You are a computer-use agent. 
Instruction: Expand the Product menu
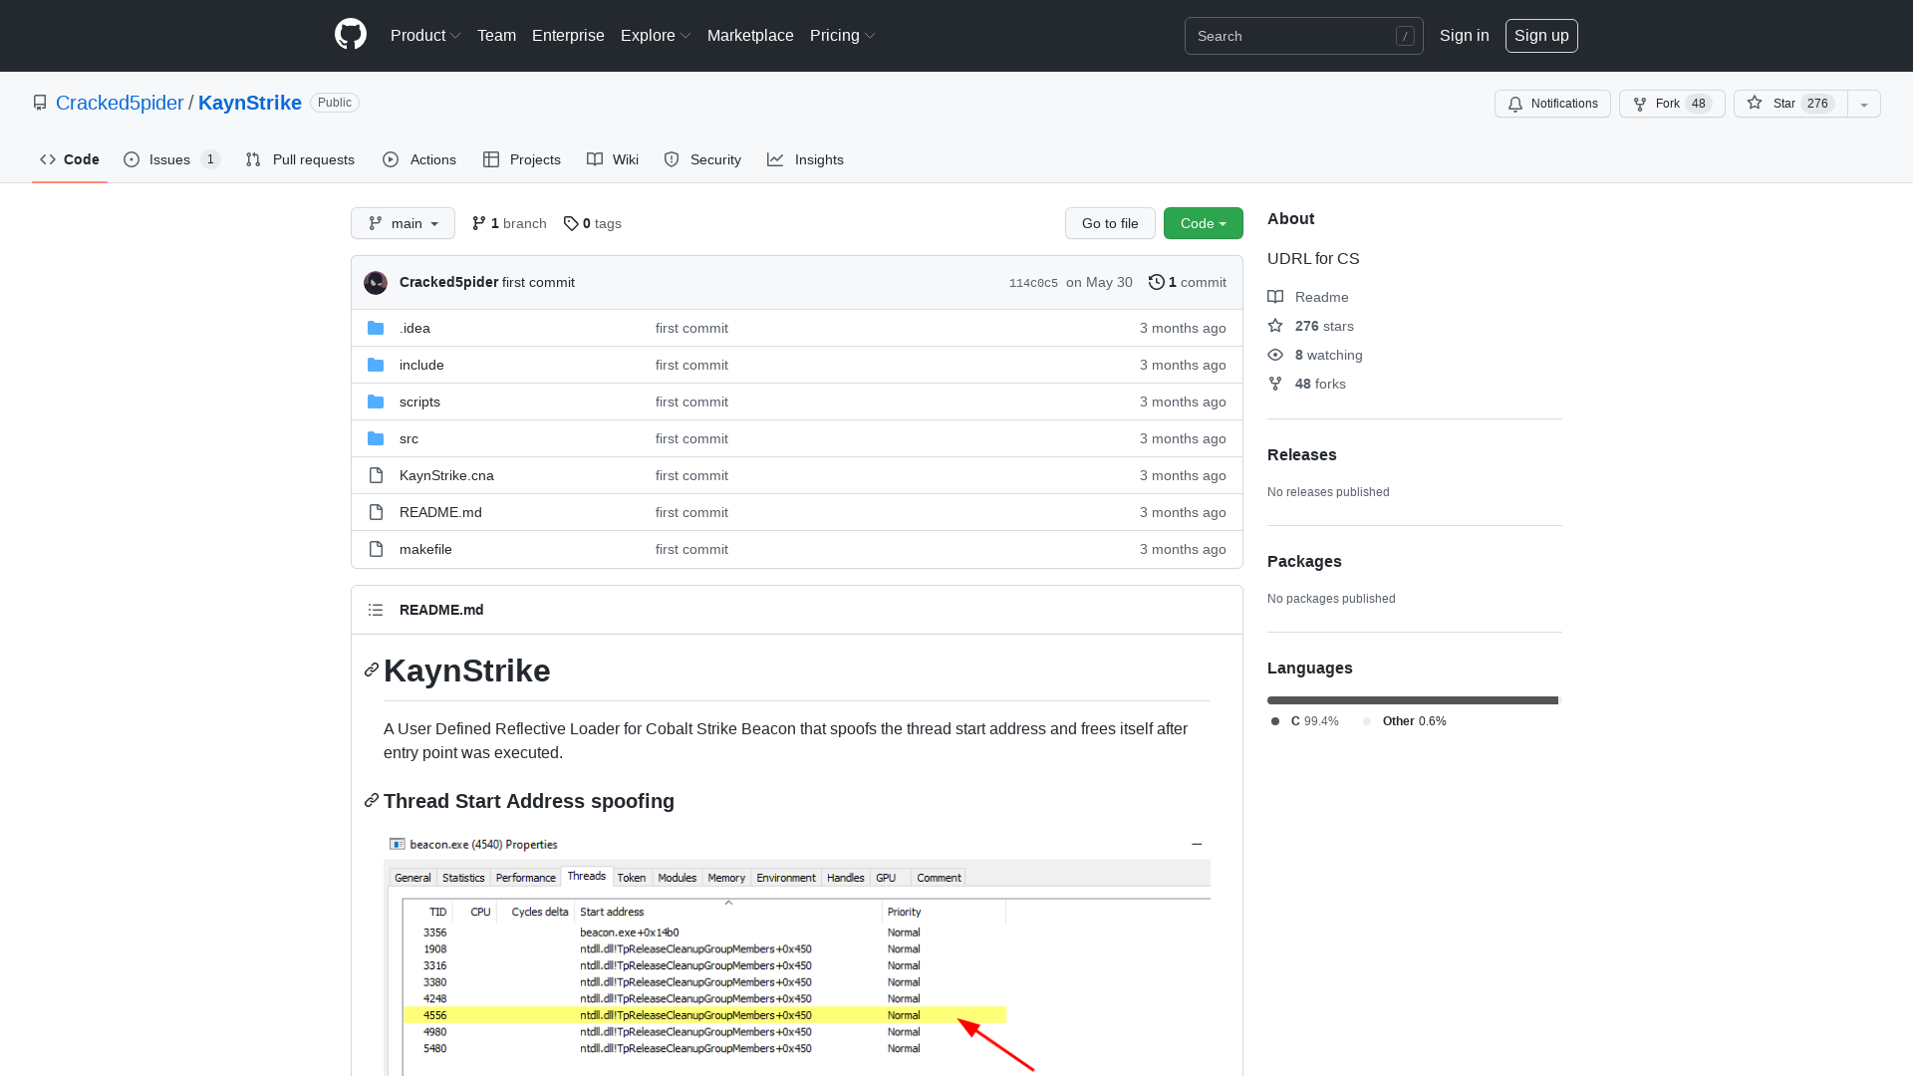pos(425,35)
